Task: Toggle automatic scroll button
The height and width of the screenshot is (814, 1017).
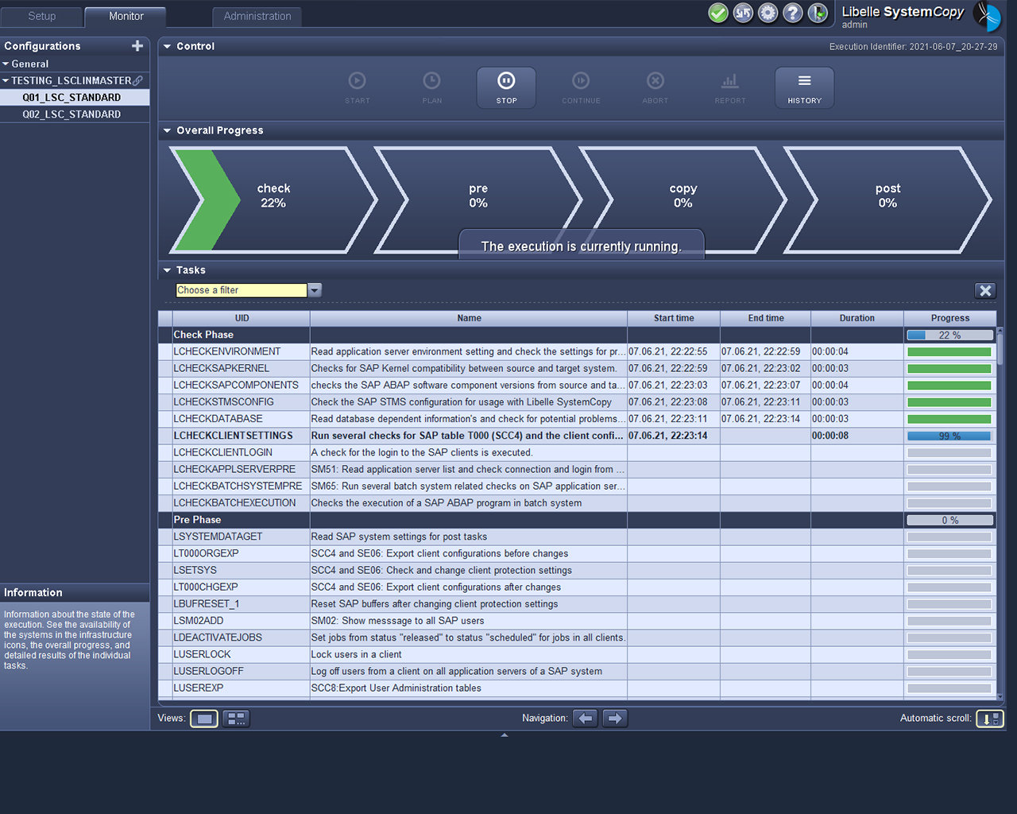Action: pos(990,719)
